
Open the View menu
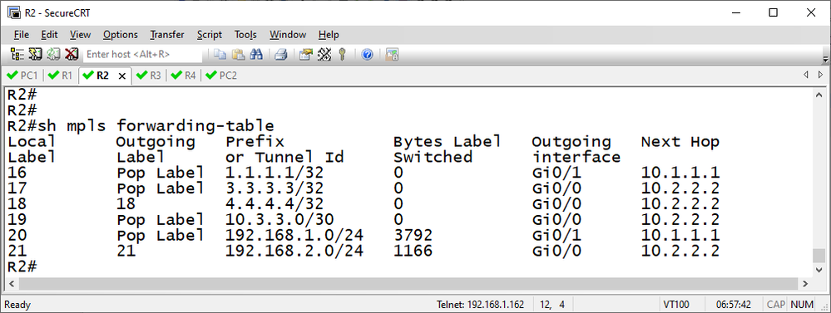[80, 34]
